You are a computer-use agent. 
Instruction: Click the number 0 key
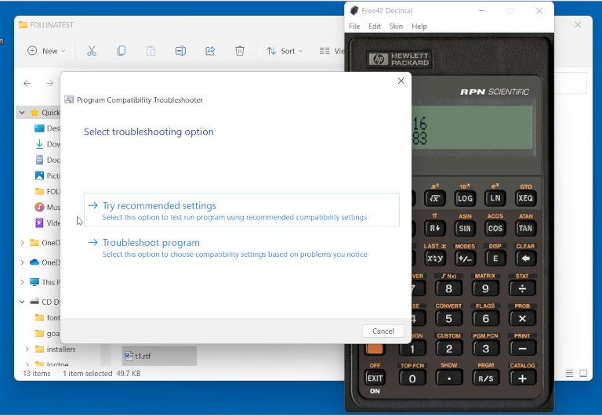(x=412, y=378)
